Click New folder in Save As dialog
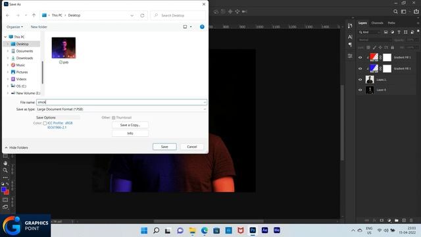This screenshot has width=421, height=237. 39,27
